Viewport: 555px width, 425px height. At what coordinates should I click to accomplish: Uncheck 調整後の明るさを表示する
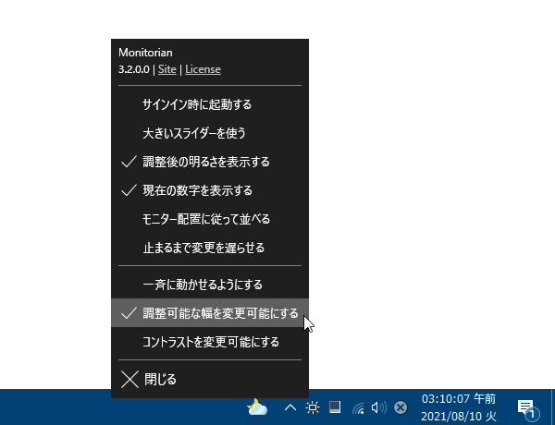pos(210,162)
